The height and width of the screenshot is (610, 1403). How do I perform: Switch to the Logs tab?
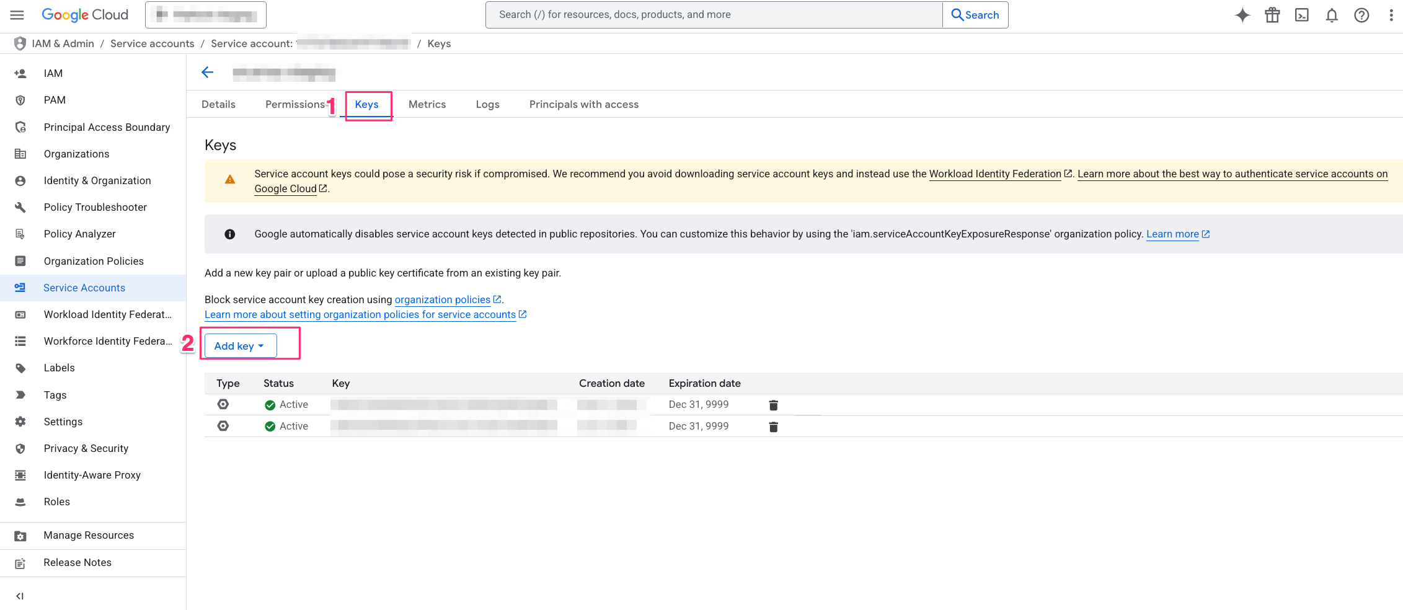488,104
